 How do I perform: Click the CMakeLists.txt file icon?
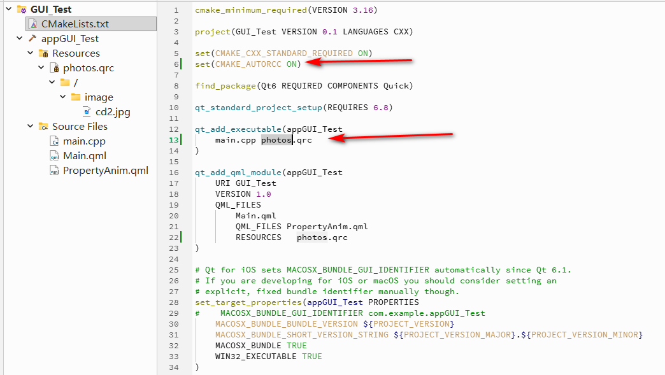pyautogui.click(x=33, y=24)
